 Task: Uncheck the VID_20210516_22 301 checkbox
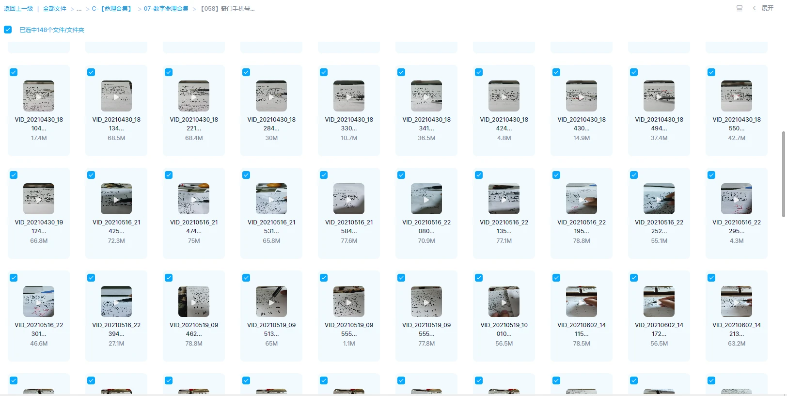pos(14,278)
